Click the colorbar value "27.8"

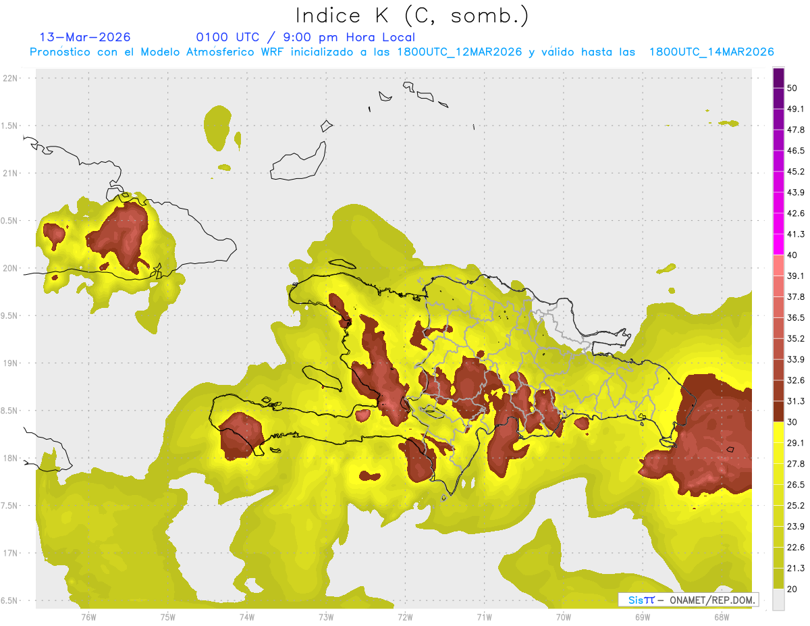tap(796, 464)
